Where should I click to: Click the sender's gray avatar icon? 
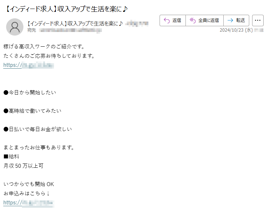pos(15,27)
